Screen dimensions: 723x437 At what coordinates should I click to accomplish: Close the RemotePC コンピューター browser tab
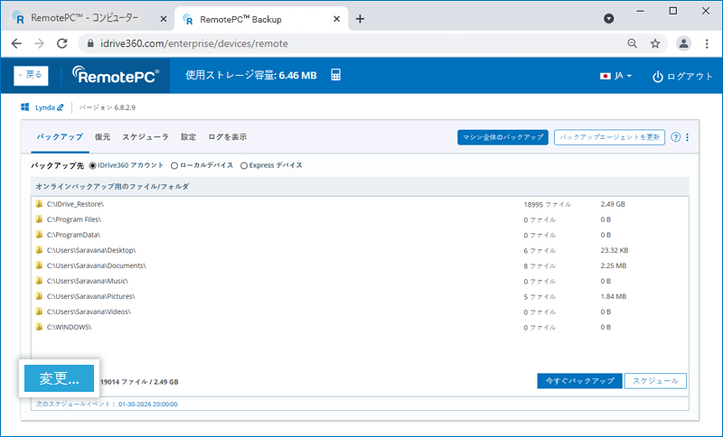coord(164,19)
